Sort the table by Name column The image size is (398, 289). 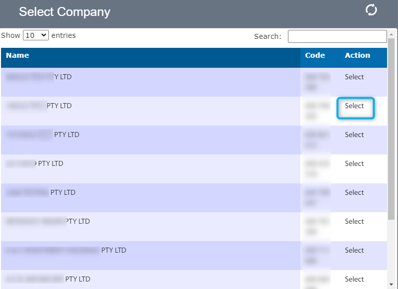(150, 58)
